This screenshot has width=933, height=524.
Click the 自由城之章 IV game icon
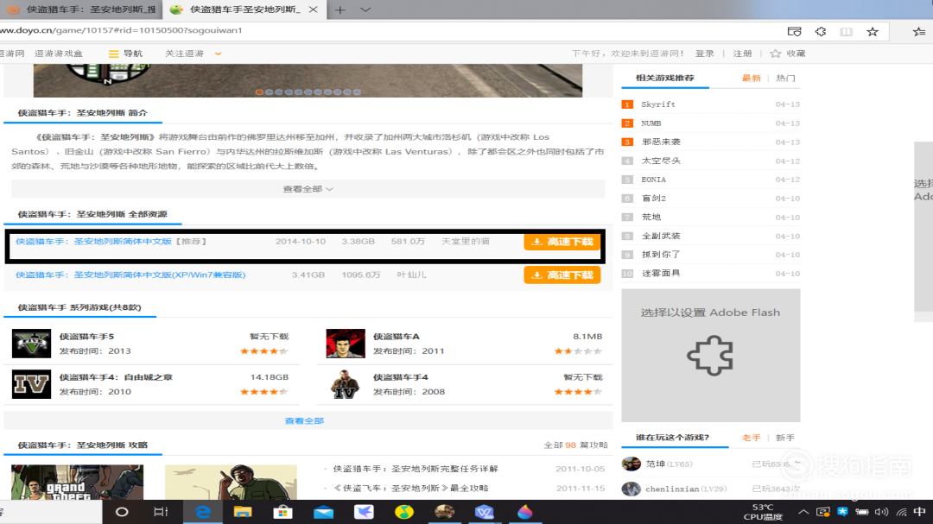click(x=32, y=384)
